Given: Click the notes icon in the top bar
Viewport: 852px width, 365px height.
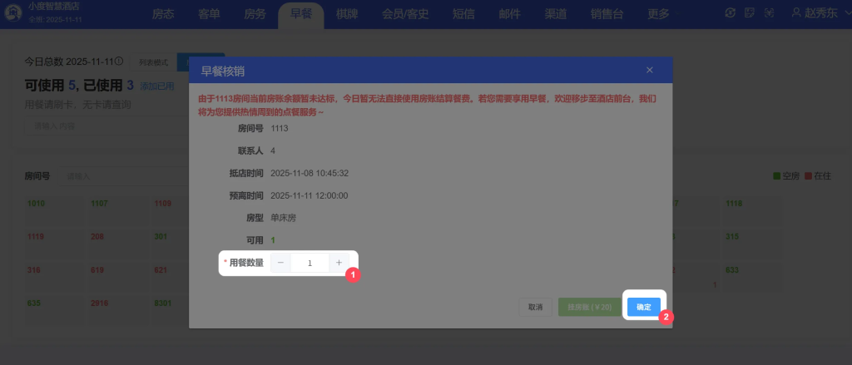Looking at the screenshot, I should (x=750, y=12).
